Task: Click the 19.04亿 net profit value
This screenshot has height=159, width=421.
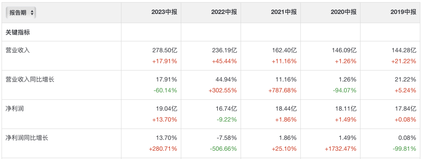Action: tap(167, 109)
